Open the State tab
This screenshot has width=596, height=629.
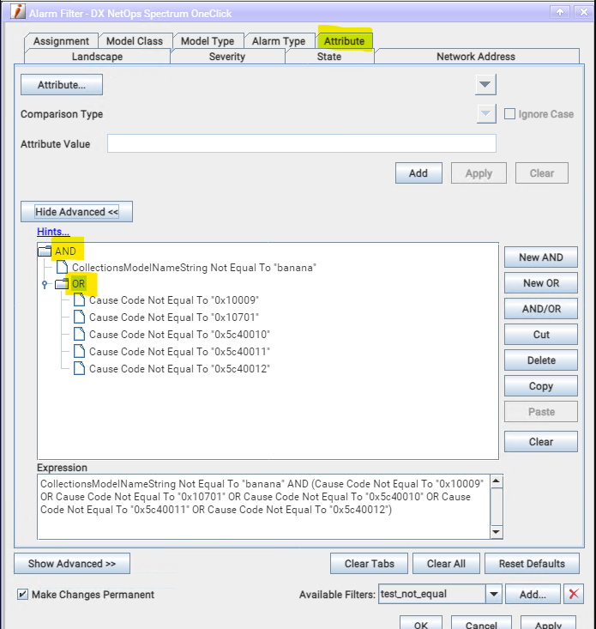coord(329,57)
